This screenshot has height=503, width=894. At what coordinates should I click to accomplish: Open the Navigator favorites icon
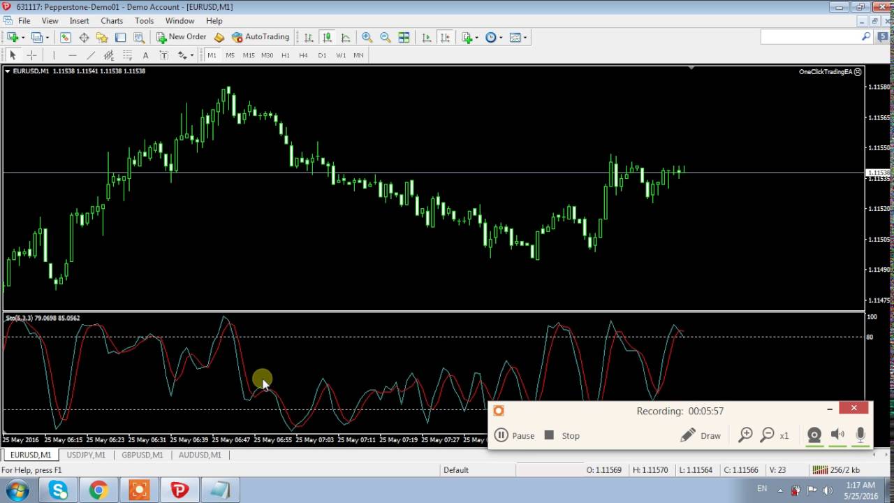click(102, 37)
